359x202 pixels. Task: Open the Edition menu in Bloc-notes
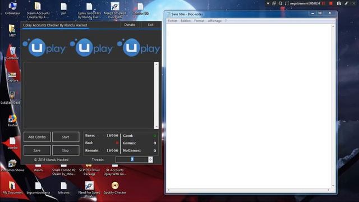click(x=186, y=21)
